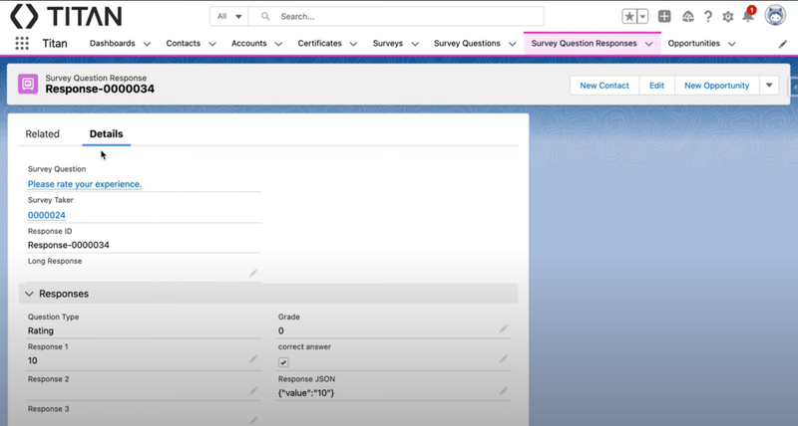Open the Dashboards tab
The height and width of the screenshot is (426, 798).
(x=112, y=43)
